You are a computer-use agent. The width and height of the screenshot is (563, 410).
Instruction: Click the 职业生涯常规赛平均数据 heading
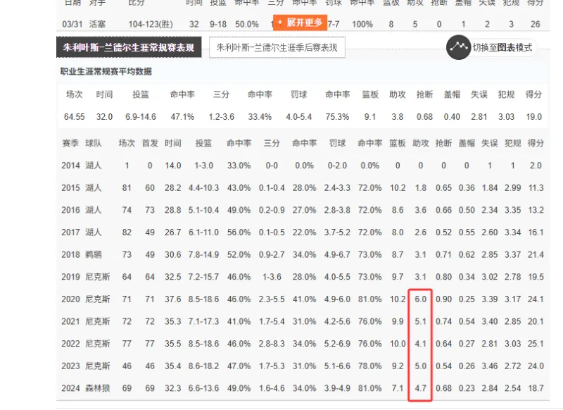(x=106, y=72)
